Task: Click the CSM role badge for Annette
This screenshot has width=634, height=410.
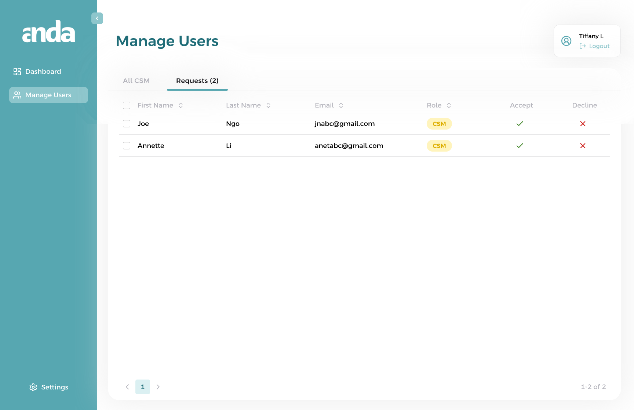Action: click(439, 146)
